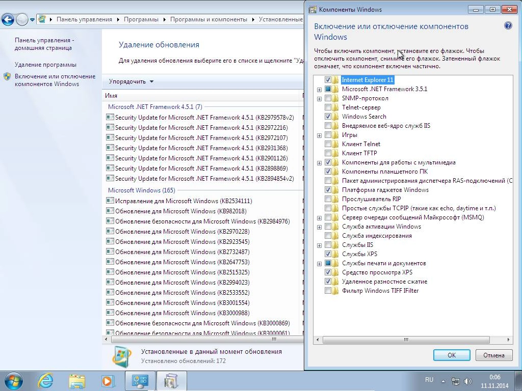Switch to the Windows Components taskbar item

coord(171,381)
